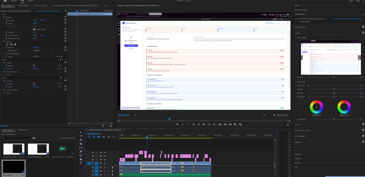Toggle Bypass checkbox under Audio 1 Volume
Screen dimensions: 365x177
tap(34, 66)
